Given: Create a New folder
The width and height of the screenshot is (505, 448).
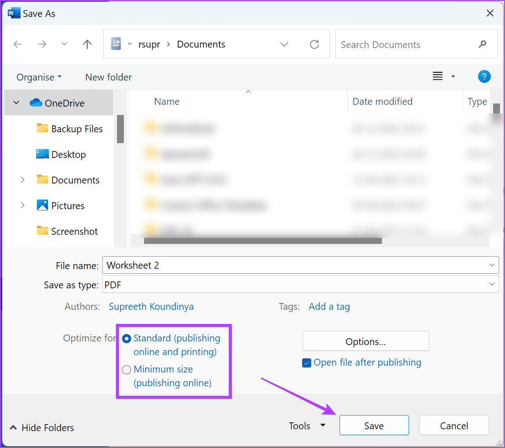Looking at the screenshot, I should click(x=108, y=77).
